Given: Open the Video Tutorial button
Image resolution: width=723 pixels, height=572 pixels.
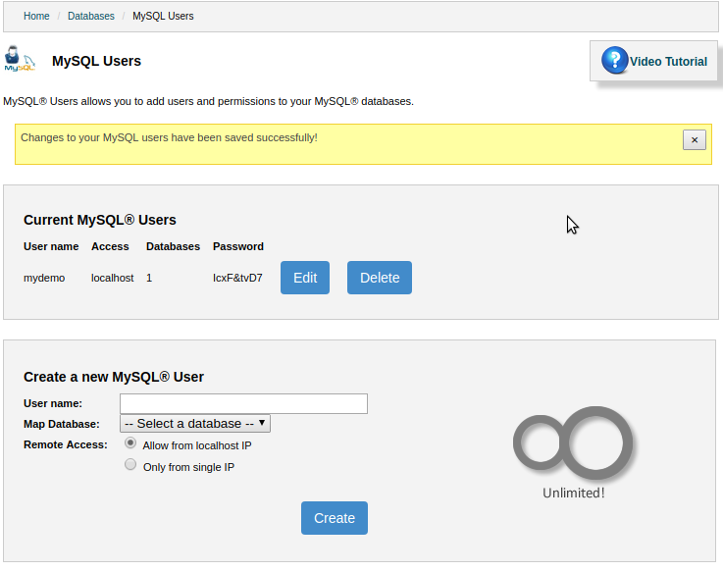Looking at the screenshot, I should 653,61.
